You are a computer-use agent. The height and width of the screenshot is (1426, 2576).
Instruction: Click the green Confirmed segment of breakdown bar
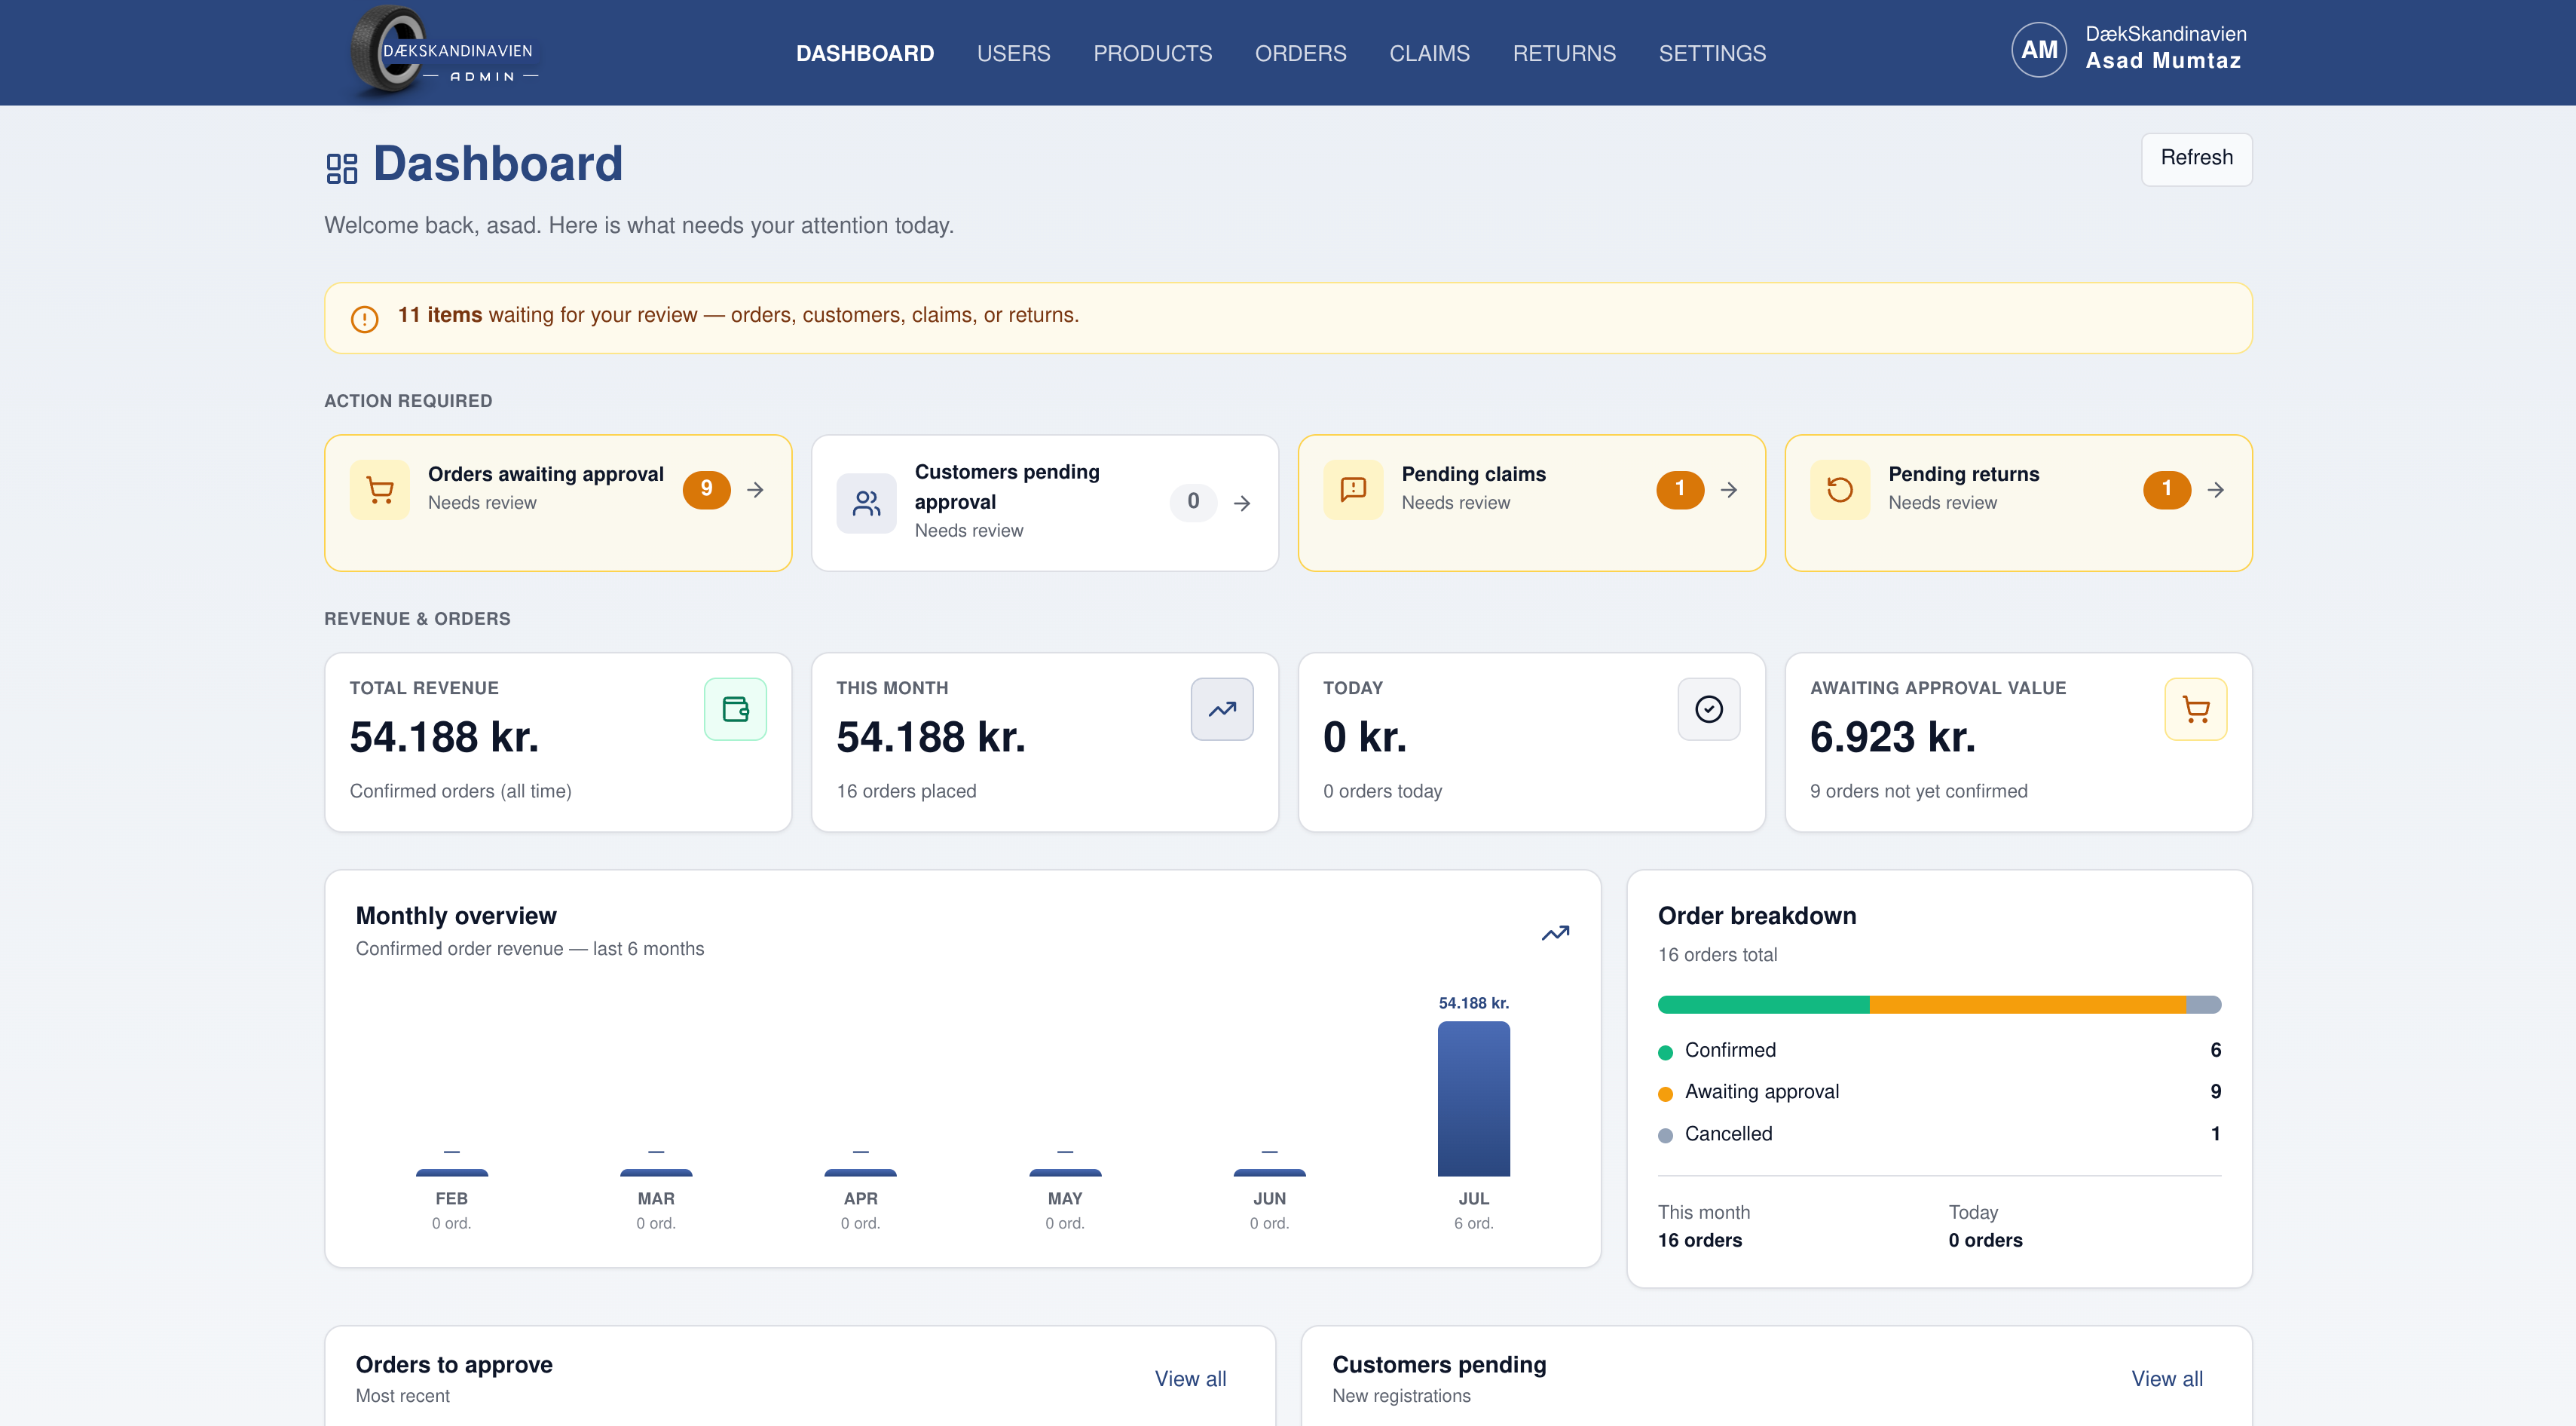pyautogui.click(x=1764, y=1004)
